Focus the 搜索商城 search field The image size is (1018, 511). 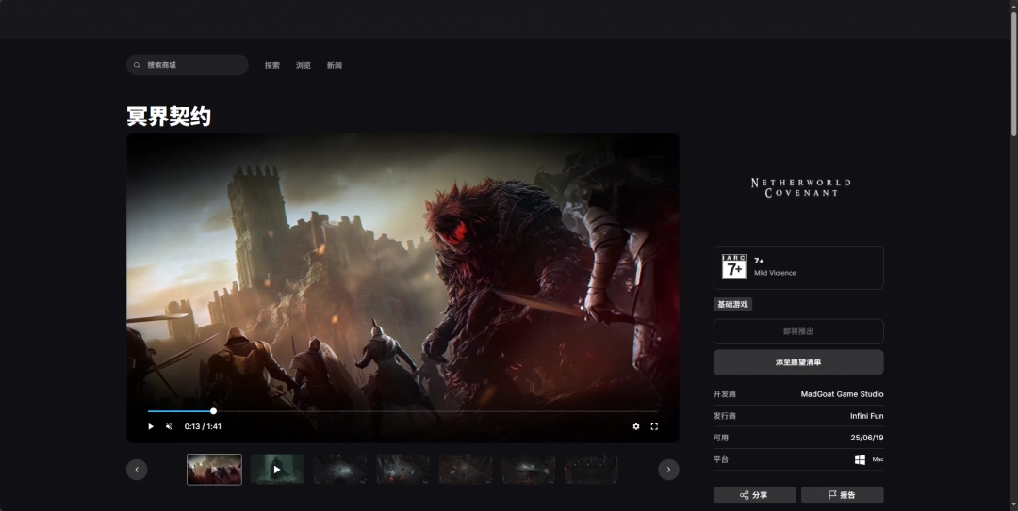pos(193,65)
